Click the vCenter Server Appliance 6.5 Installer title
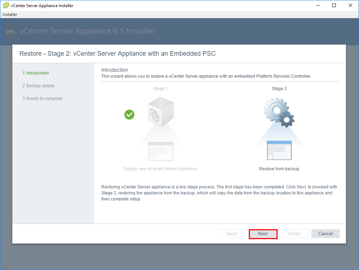 [x=87, y=31]
